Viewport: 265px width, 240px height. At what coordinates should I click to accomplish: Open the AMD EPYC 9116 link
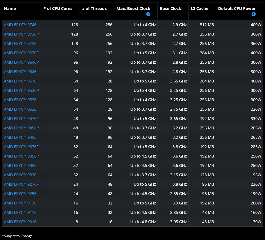(x=20, y=212)
